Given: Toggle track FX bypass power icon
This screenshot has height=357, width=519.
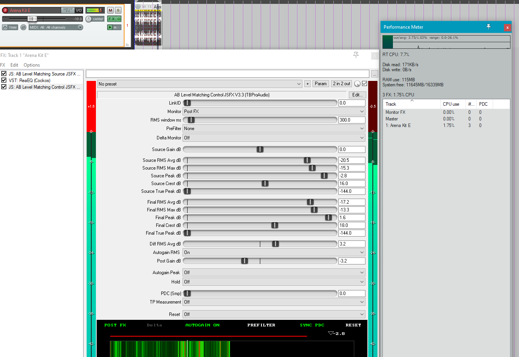Looking at the screenshot, I should [x=119, y=19].
